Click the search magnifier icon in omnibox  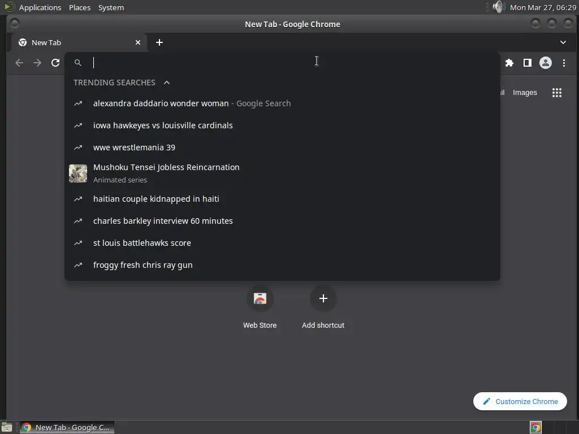pos(77,63)
